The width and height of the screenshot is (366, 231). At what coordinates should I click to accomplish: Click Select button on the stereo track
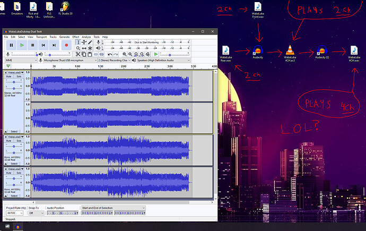point(14,132)
